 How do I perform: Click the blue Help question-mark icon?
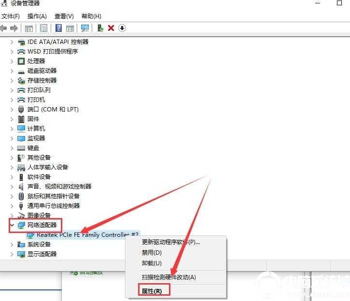[x=58, y=28]
